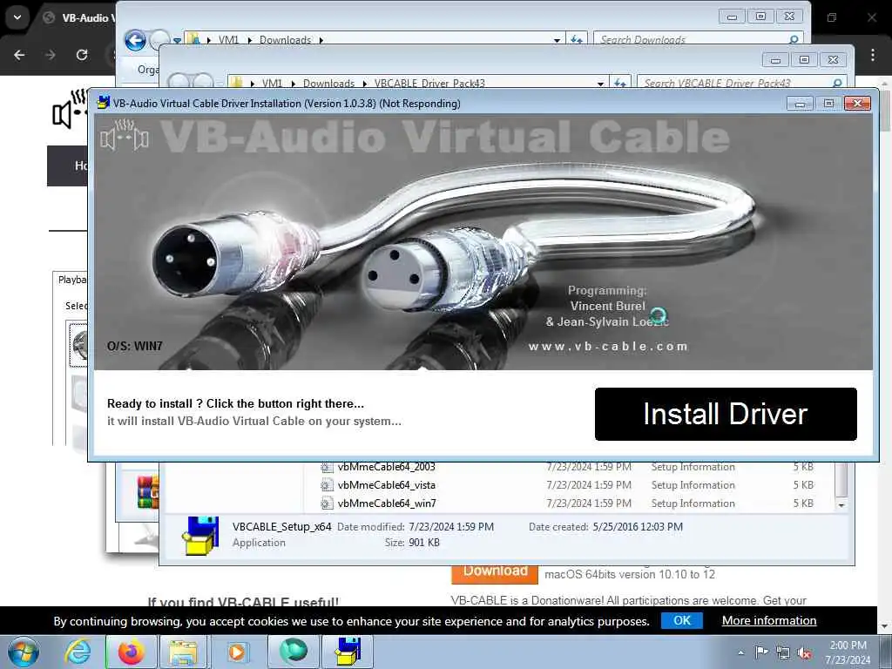Viewport: 892px width, 669px height.
Task: Click VBCABLE_Driver_Pack43 breadcrumb segment
Action: pos(429,84)
